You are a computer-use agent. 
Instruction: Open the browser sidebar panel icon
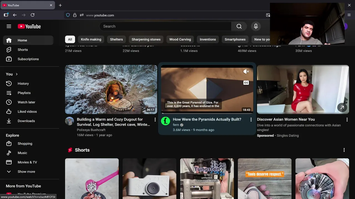pos(6,15)
